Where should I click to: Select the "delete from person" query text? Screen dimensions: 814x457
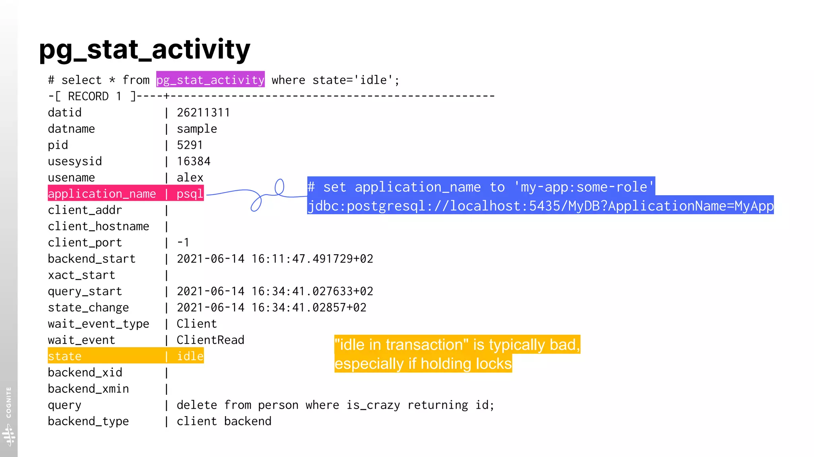tap(335, 405)
